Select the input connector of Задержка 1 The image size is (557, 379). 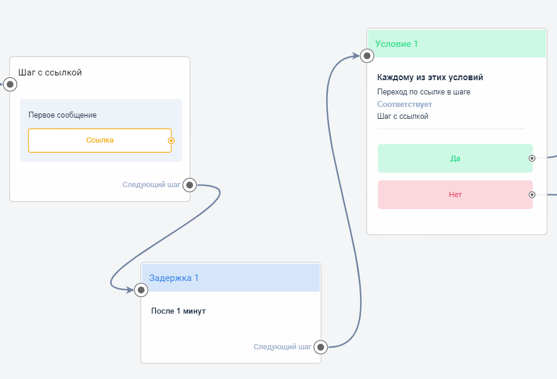tap(141, 290)
